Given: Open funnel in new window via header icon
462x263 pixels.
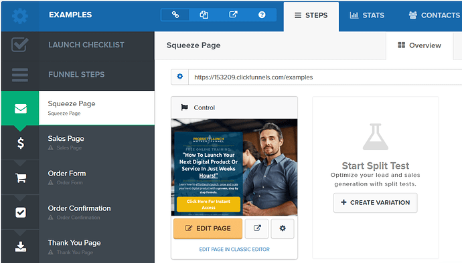Looking at the screenshot, I should pyautogui.click(x=233, y=15).
